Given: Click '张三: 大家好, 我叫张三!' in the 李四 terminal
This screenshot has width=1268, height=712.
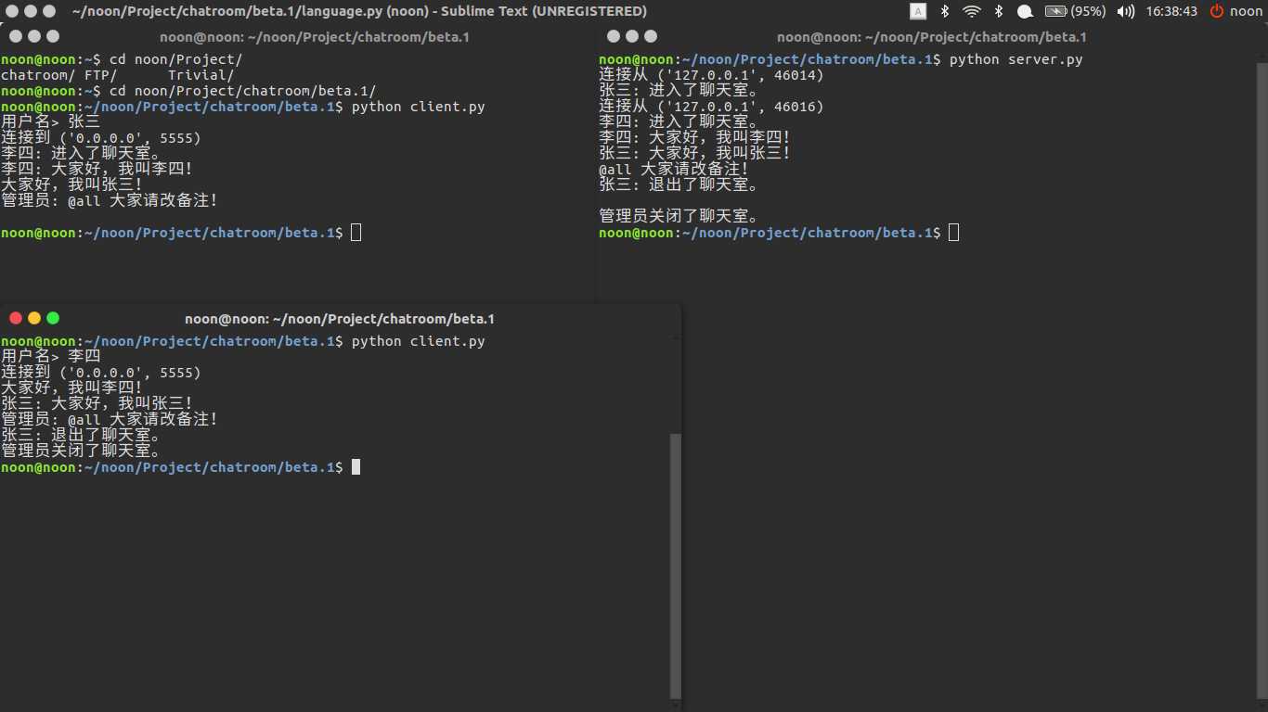Looking at the screenshot, I should pyautogui.click(x=97, y=404).
